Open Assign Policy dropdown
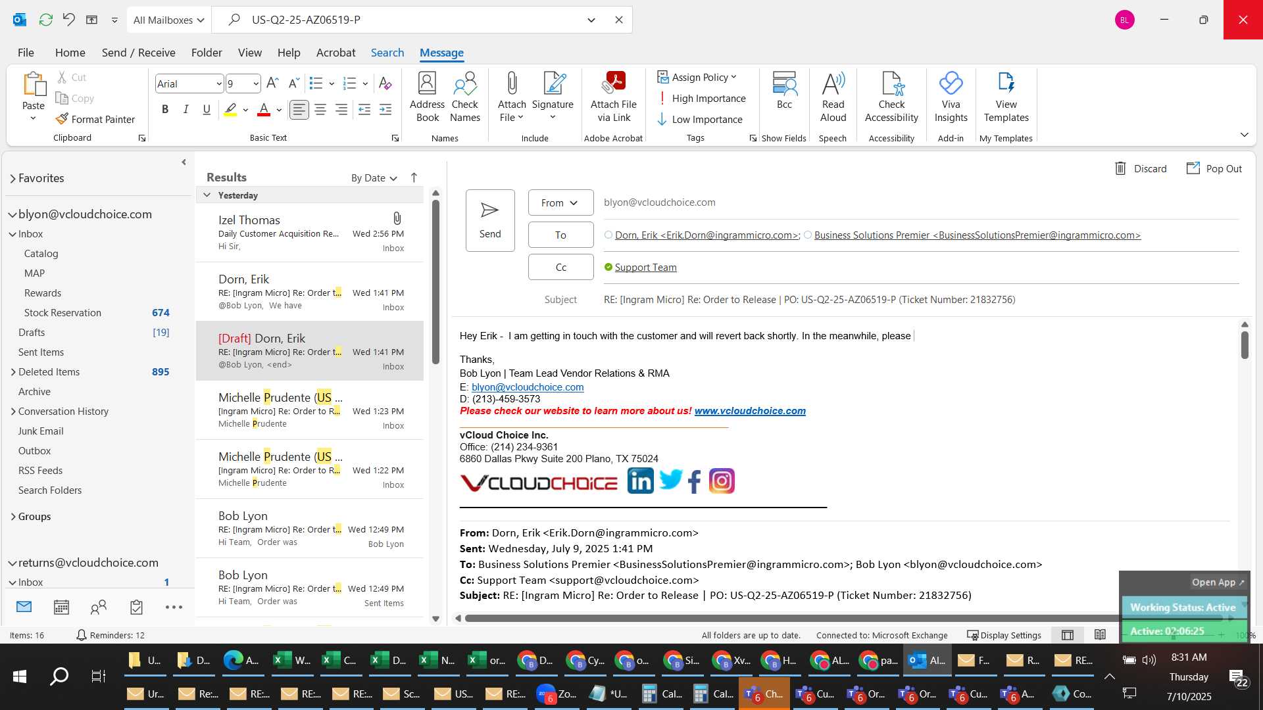 pyautogui.click(x=697, y=77)
